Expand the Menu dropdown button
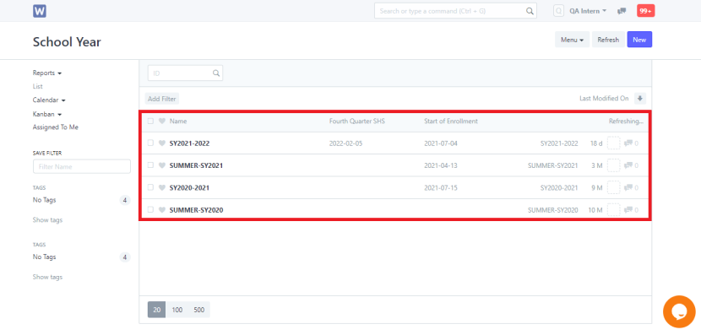 click(572, 40)
